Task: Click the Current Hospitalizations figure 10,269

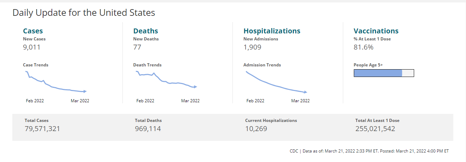Action: (x=256, y=129)
